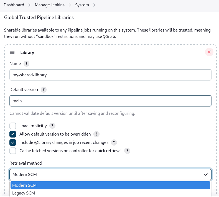
Task: Enable Cache fetched versions on controller checkbox
Action: pos(13,151)
